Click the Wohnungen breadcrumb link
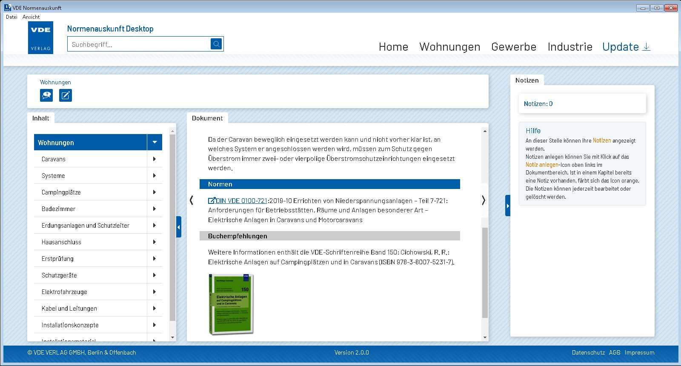681x366 pixels. [55, 82]
